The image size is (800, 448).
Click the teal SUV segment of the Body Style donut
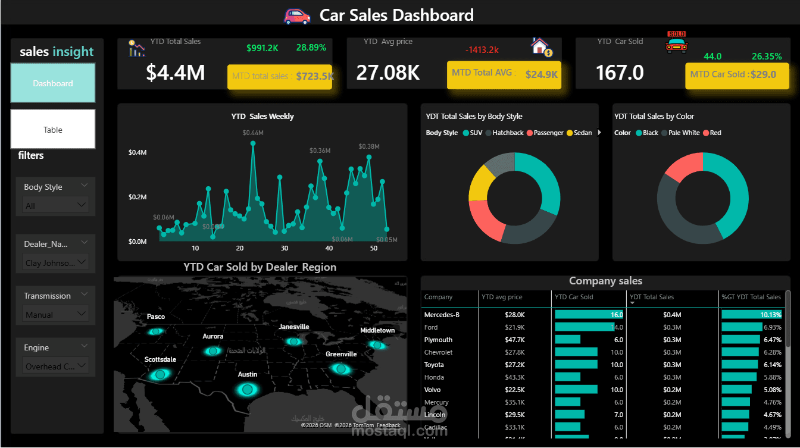point(545,180)
